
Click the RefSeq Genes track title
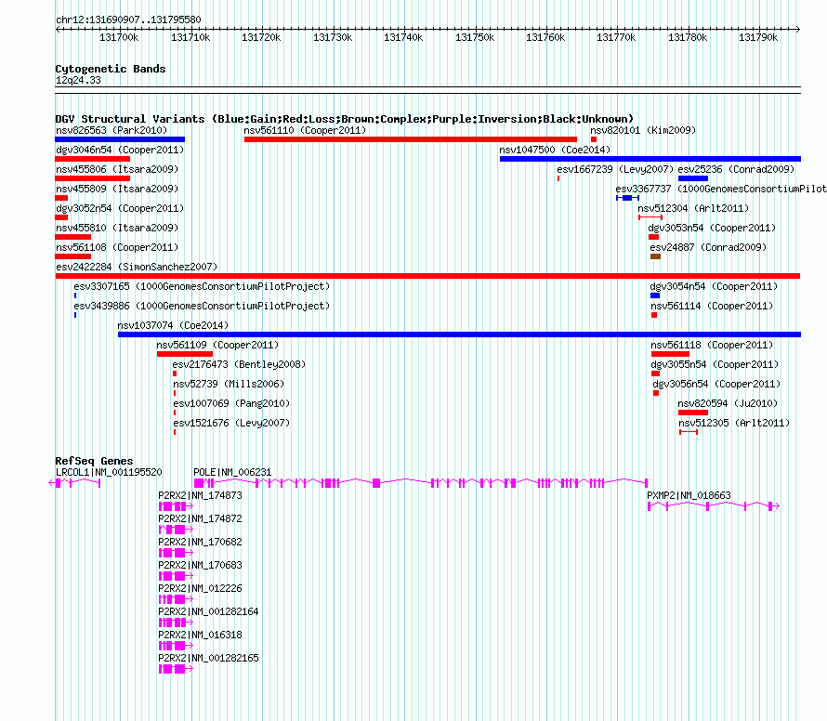(x=94, y=461)
